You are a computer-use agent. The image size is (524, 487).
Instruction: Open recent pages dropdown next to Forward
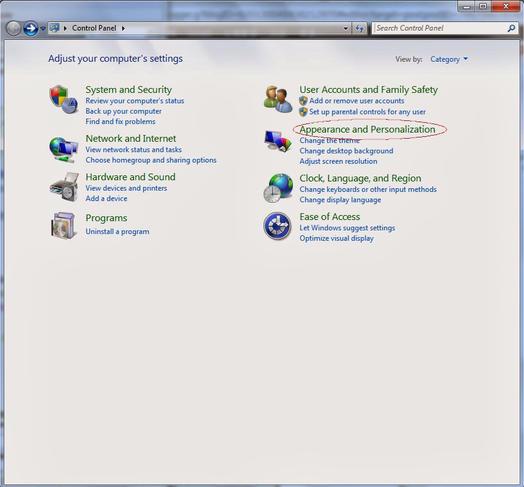(x=43, y=28)
